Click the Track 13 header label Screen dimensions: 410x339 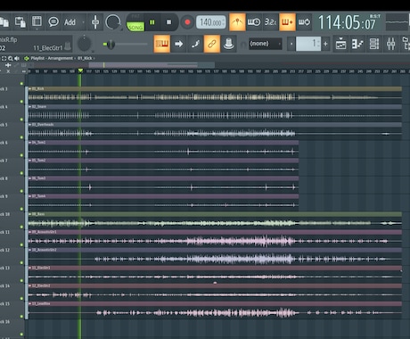point(4,268)
